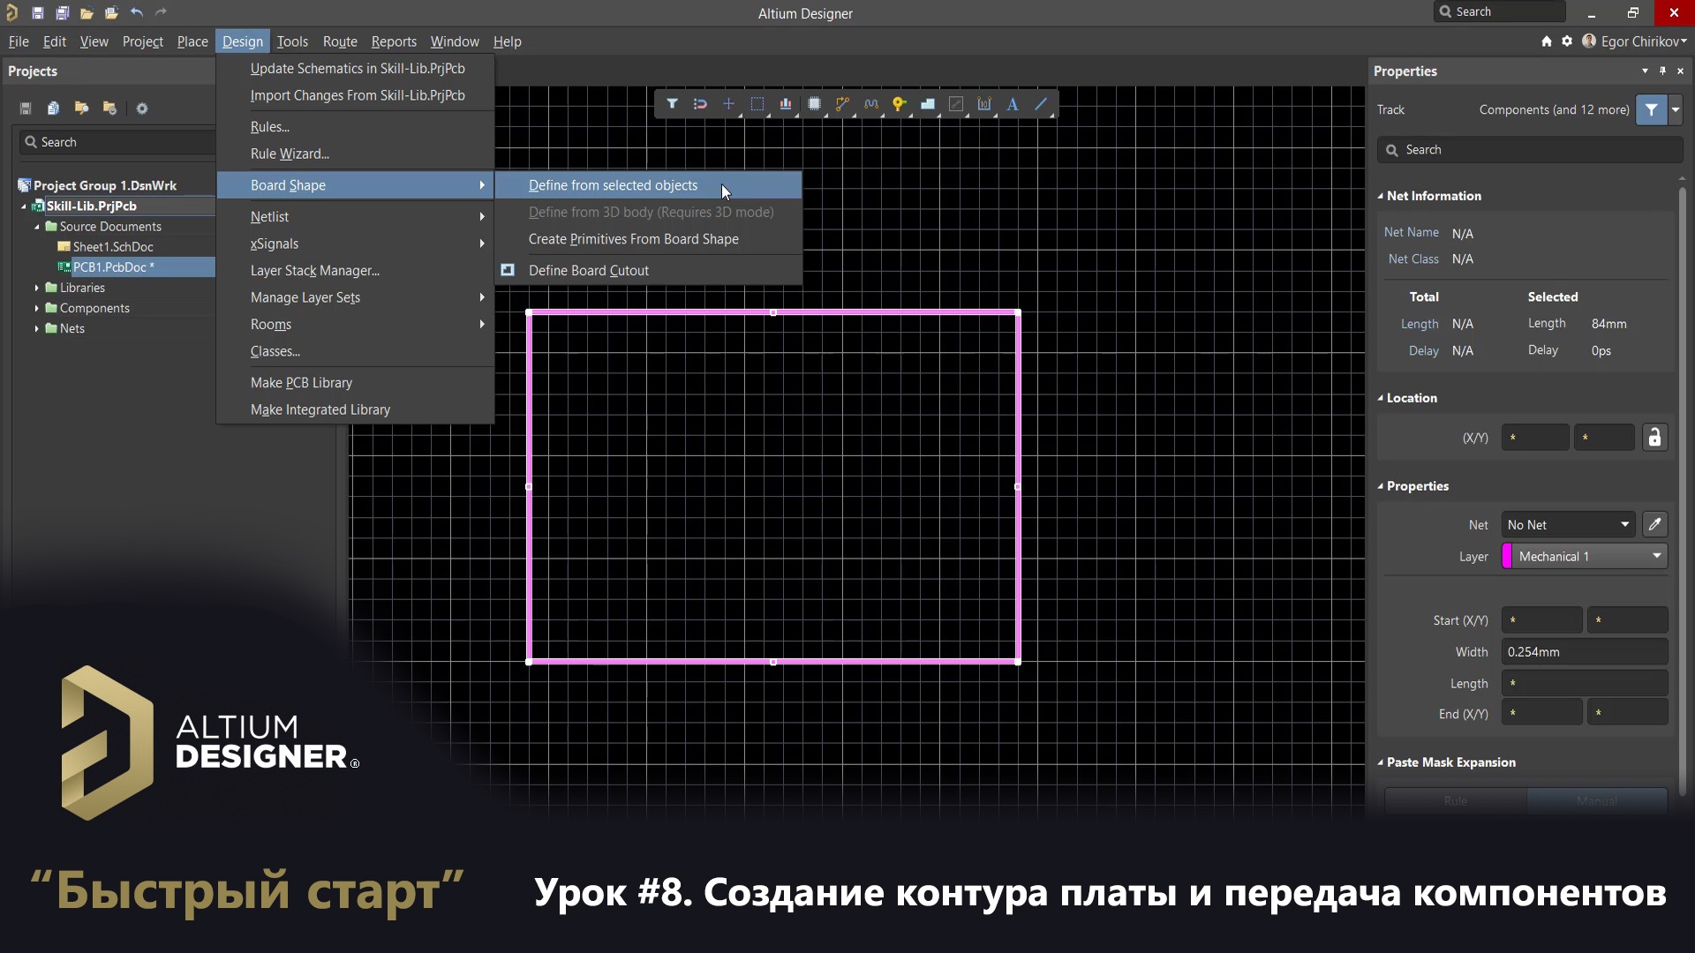Pin the Properties panel

(1662, 71)
